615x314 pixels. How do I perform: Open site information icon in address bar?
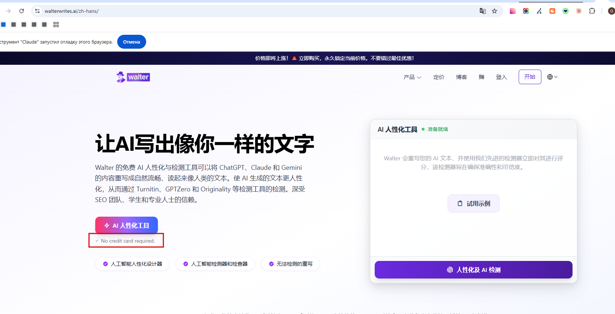tap(37, 11)
